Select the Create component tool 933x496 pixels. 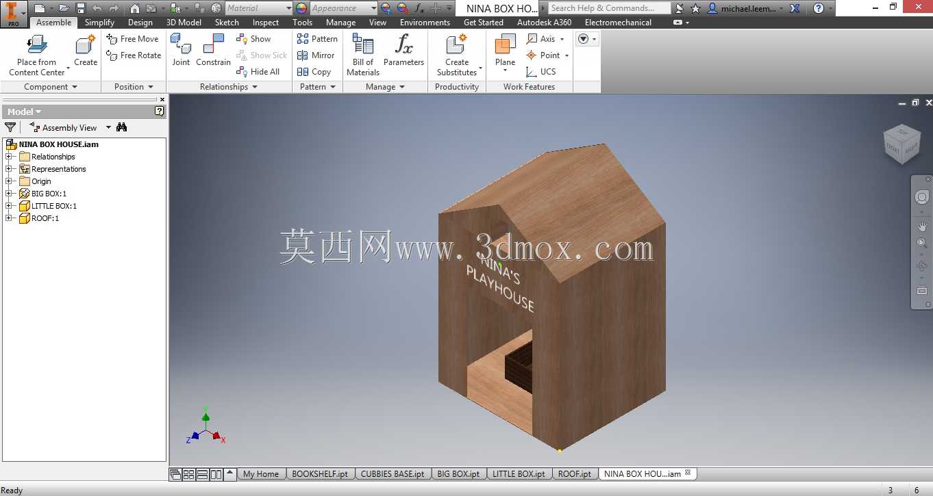pos(86,51)
